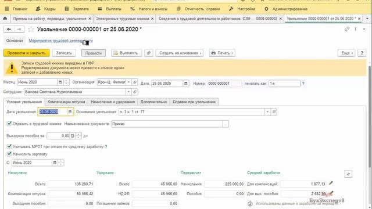Open the attached files paperclip
The height and width of the screenshot is (209, 372).
[x=149, y=53]
